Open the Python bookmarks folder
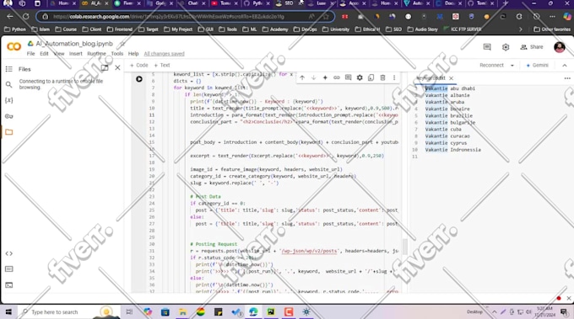 [x=15, y=29]
